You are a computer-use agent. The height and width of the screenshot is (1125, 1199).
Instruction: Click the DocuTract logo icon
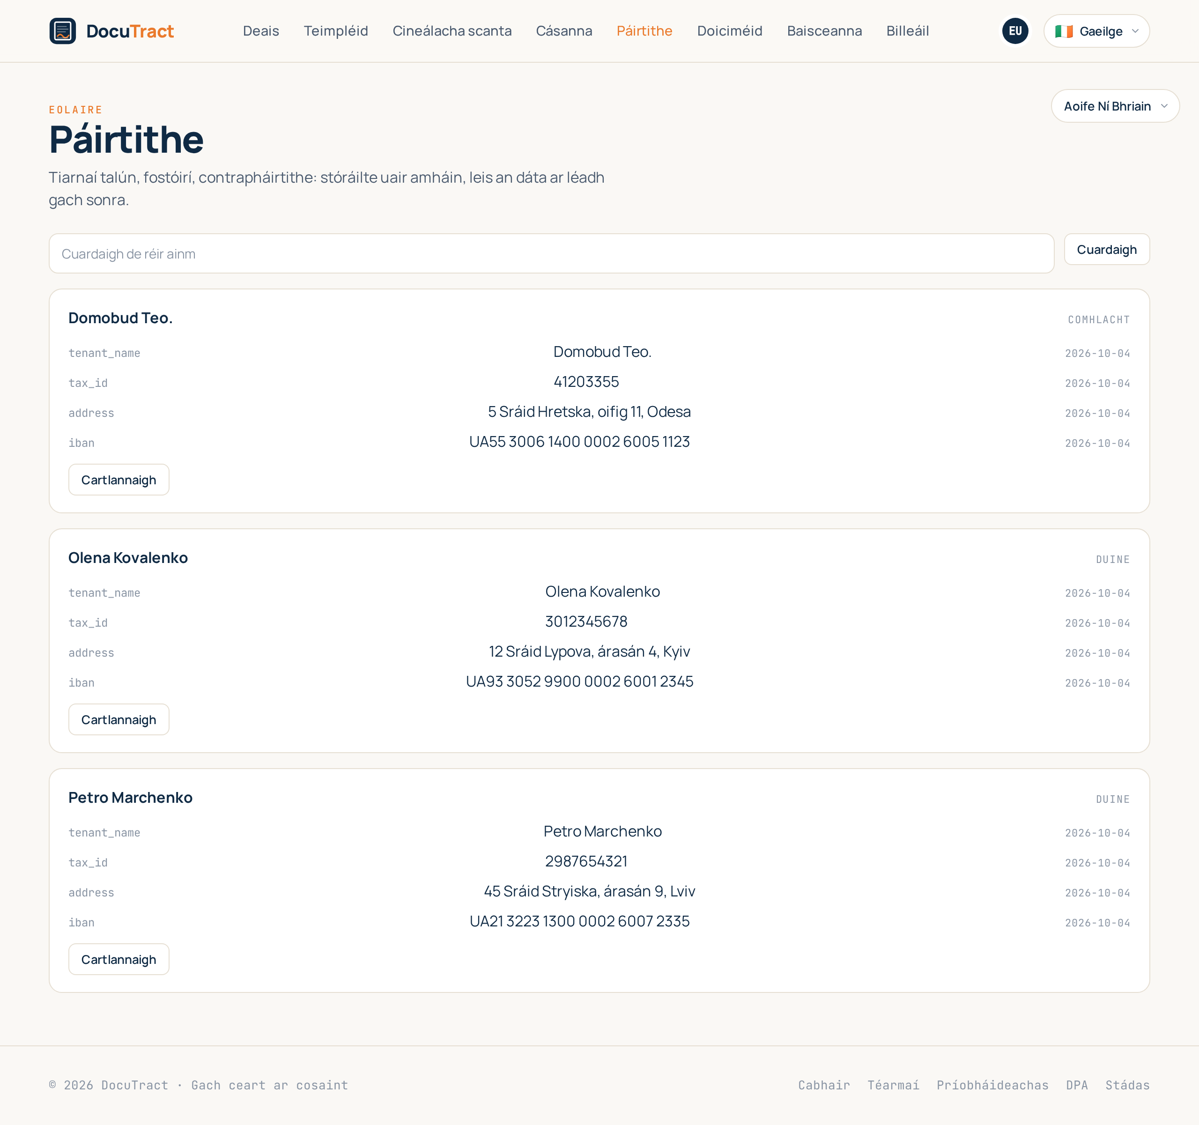[63, 31]
